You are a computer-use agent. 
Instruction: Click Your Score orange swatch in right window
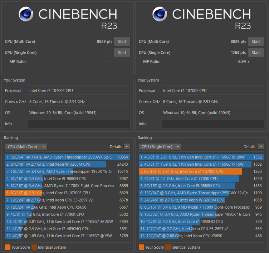point(142,247)
